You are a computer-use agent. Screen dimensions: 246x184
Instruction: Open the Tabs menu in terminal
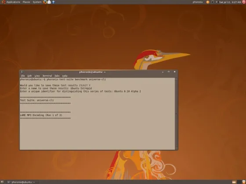point(57,76)
